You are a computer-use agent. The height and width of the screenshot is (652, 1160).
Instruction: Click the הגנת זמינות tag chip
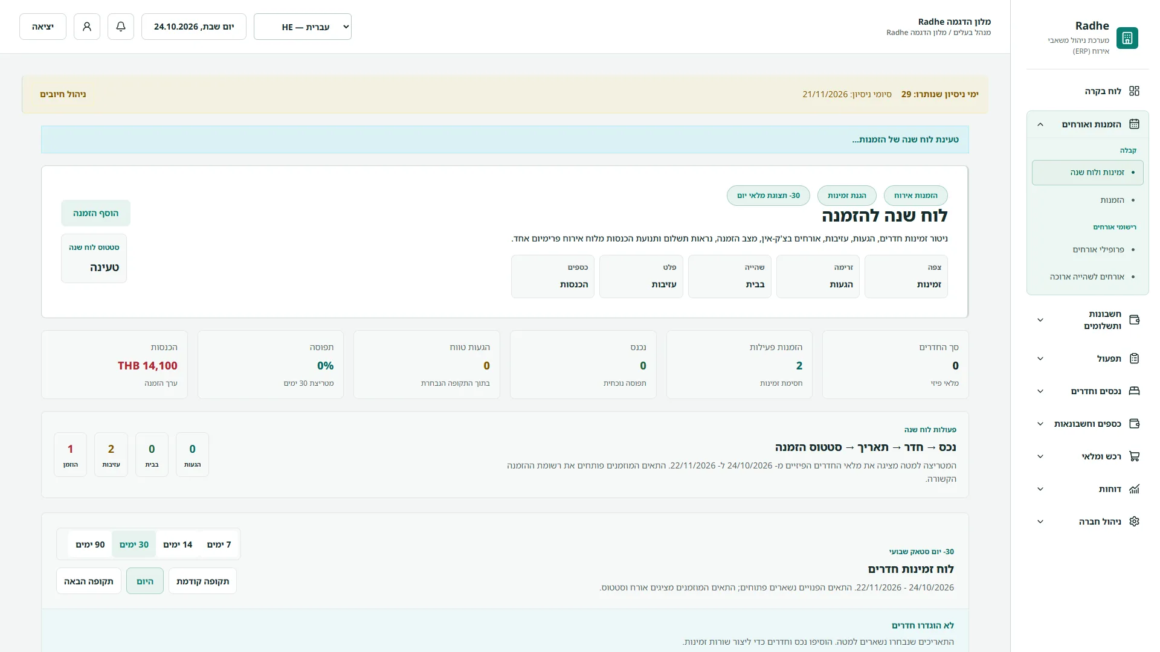[x=847, y=196]
